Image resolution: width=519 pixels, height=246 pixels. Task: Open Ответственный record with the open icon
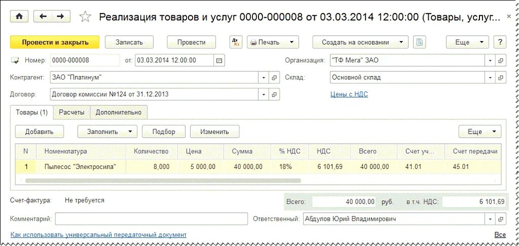(x=501, y=219)
